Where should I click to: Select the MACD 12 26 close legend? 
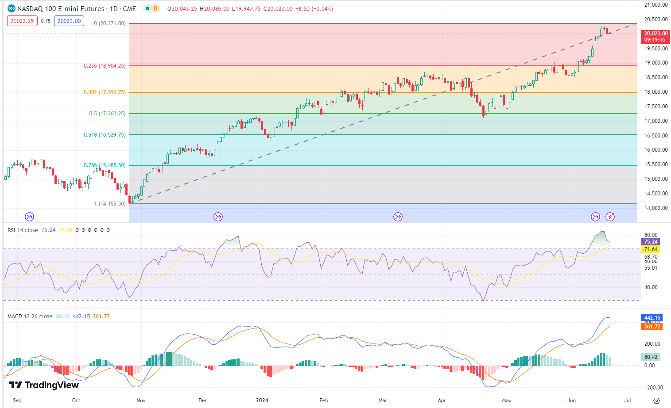tap(30, 316)
